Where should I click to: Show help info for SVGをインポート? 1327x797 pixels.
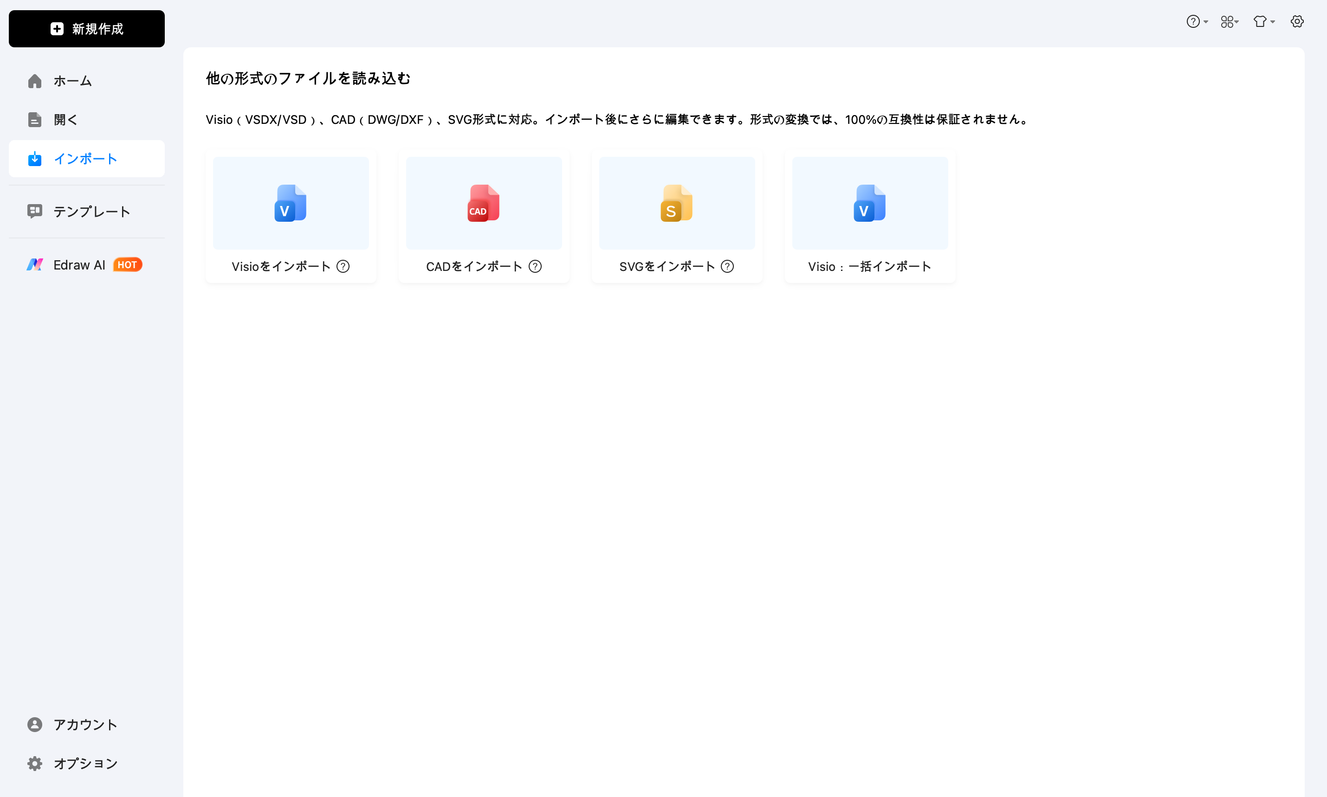727,266
